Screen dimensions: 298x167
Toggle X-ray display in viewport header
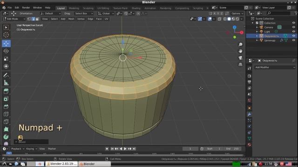pos(219,19)
